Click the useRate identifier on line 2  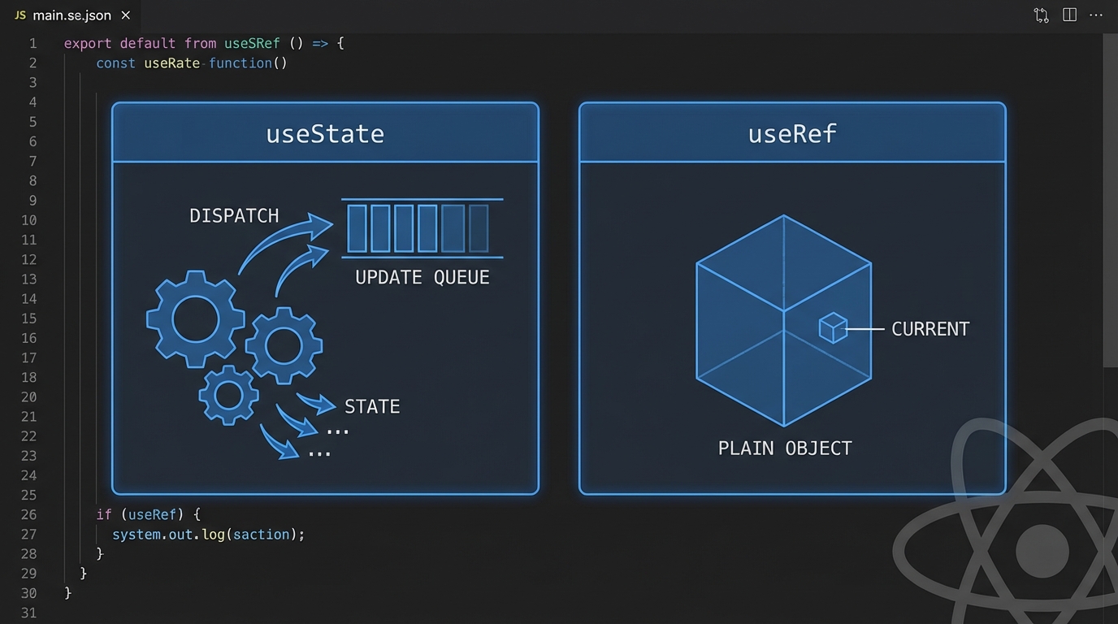[171, 63]
